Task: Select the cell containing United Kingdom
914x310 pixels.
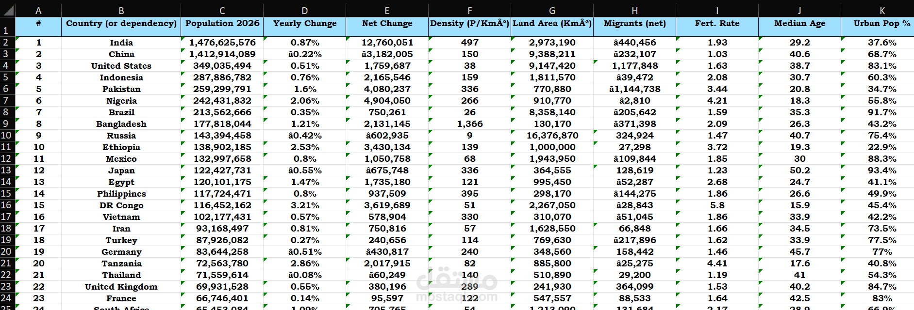Action: pos(121,287)
